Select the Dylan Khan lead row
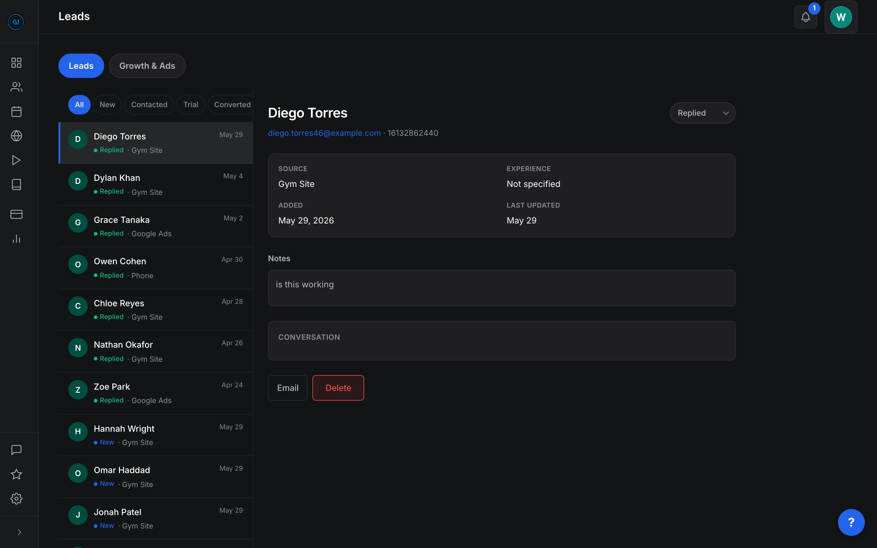This screenshot has width=877, height=548. tap(156, 184)
